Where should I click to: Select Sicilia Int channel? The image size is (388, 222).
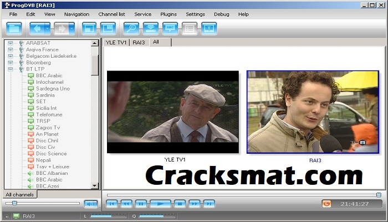click(x=46, y=108)
